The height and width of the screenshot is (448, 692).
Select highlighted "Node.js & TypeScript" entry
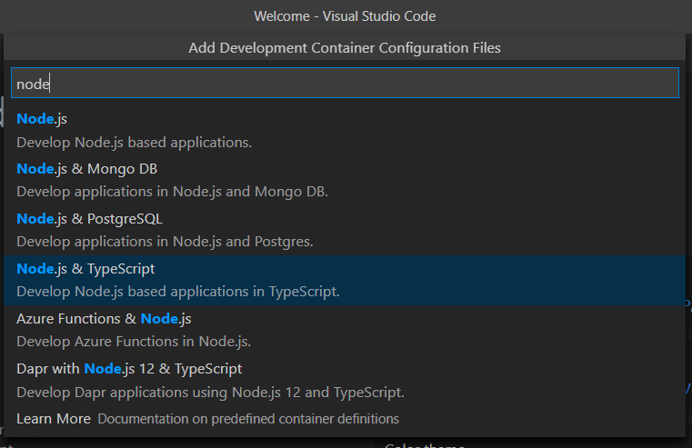pyautogui.click(x=345, y=280)
